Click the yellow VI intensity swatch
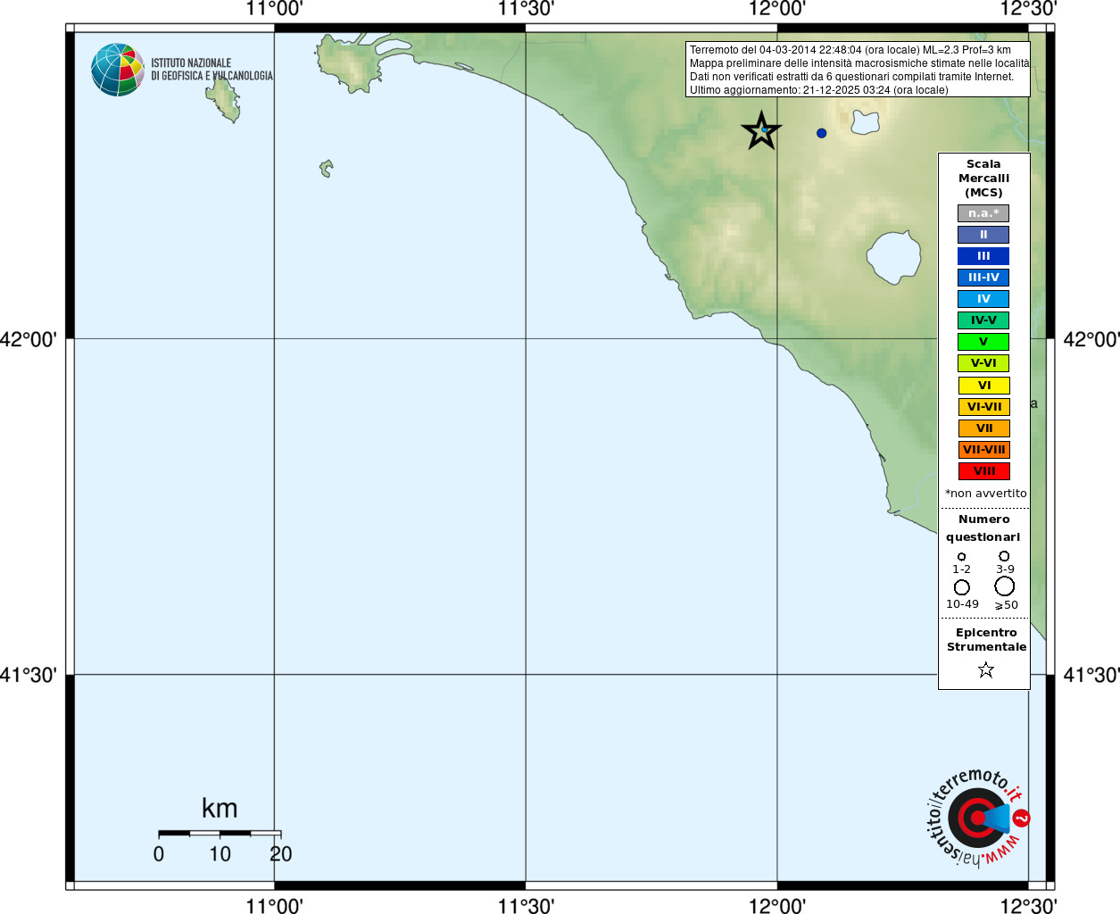The image size is (1120, 914). (983, 386)
